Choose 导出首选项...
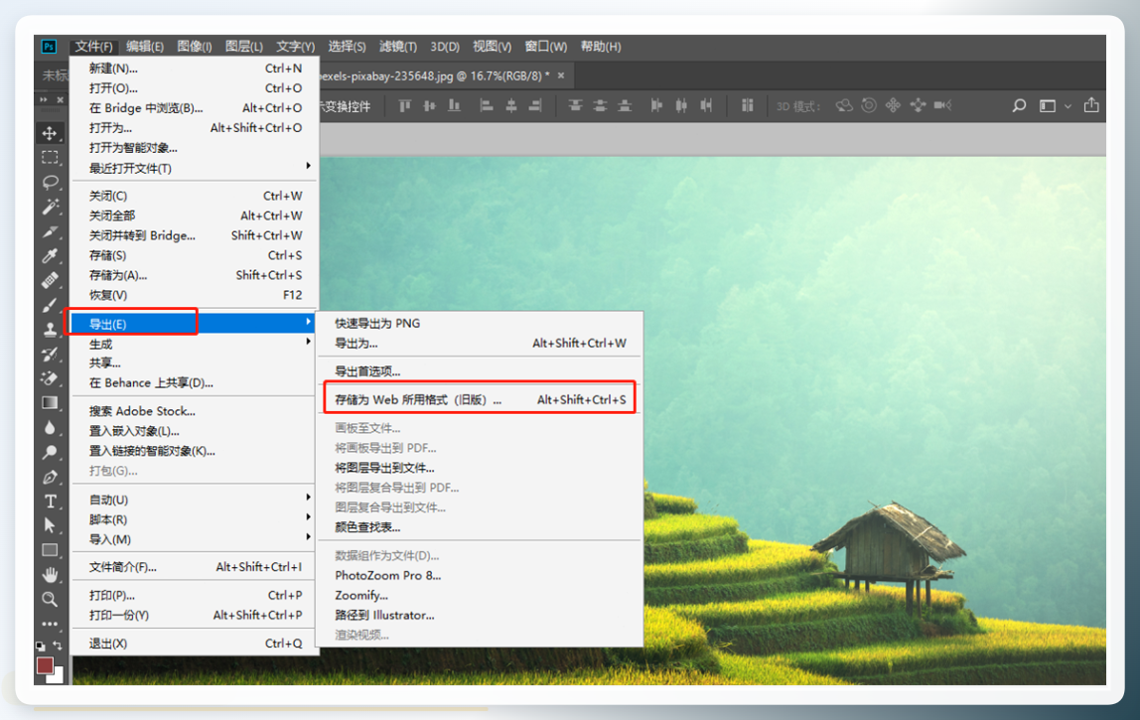The width and height of the screenshot is (1140, 720). tap(480, 370)
